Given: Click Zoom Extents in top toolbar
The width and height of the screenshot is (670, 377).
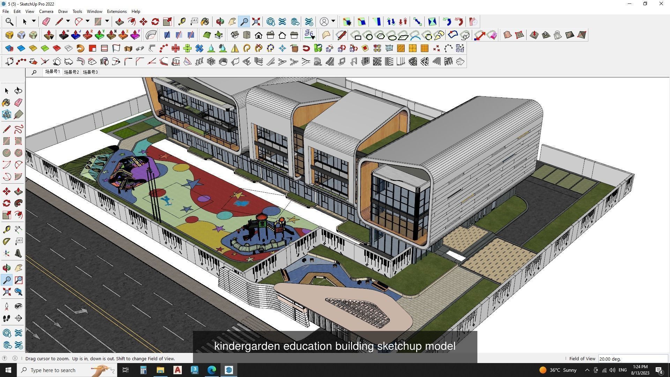Looking at the screenshot, I should 256,22.
